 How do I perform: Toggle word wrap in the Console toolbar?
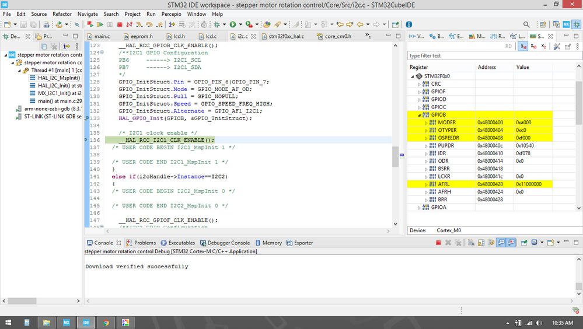pyautogui.click(x=491, y=243)
